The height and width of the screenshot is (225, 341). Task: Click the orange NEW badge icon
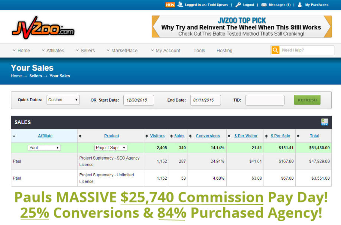pyautogui.click(x=170, y=5)
